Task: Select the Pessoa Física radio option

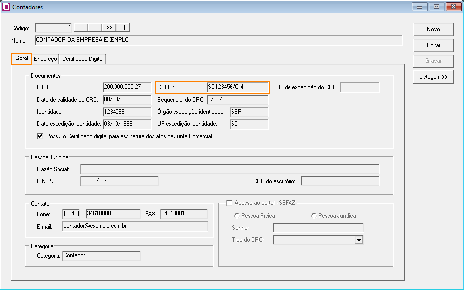Action: [x=237, y=216]
